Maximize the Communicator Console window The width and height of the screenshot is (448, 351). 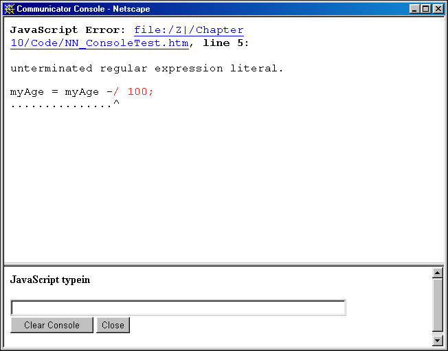pos(426,9)
